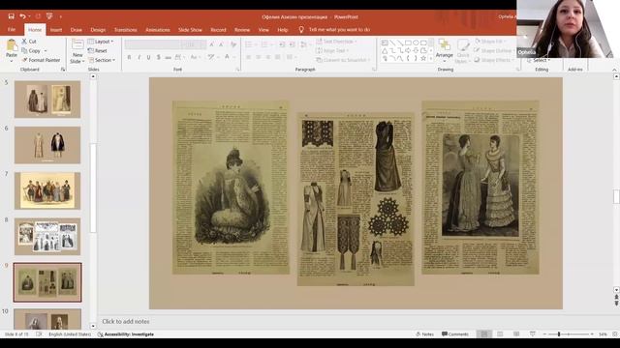The image size is (620, 348).
Task: Open the Animations tab
Action: tap(157, 30)
